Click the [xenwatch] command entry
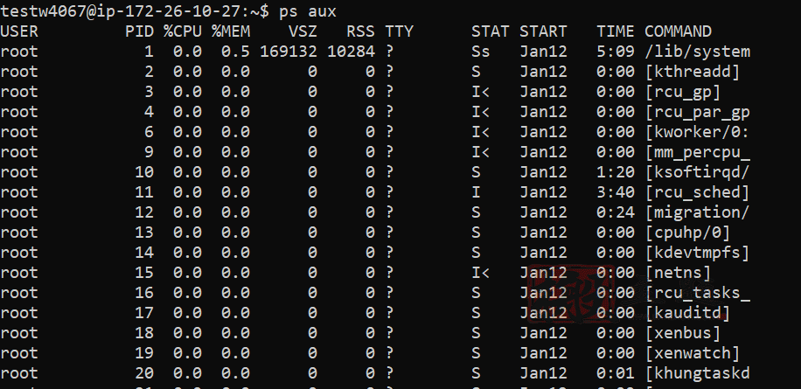The image size is (801, 389). (x=693, y=353)
